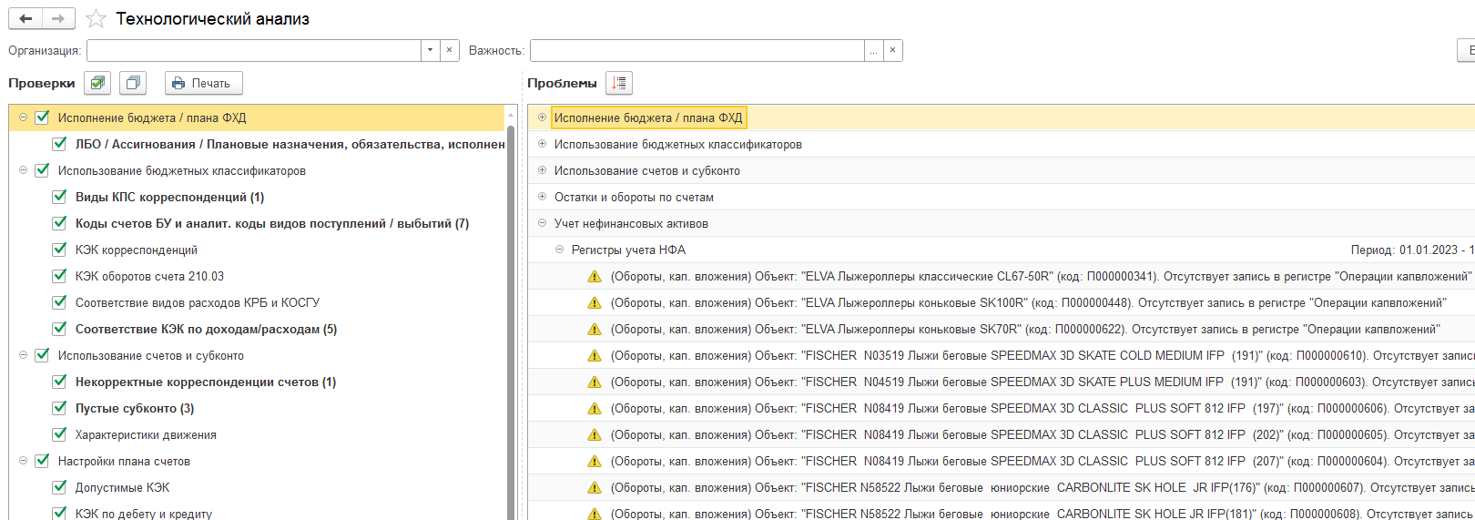Toggle the Пустые субконто (3) checkbox
1475x520 pixels.
[59, 408]
